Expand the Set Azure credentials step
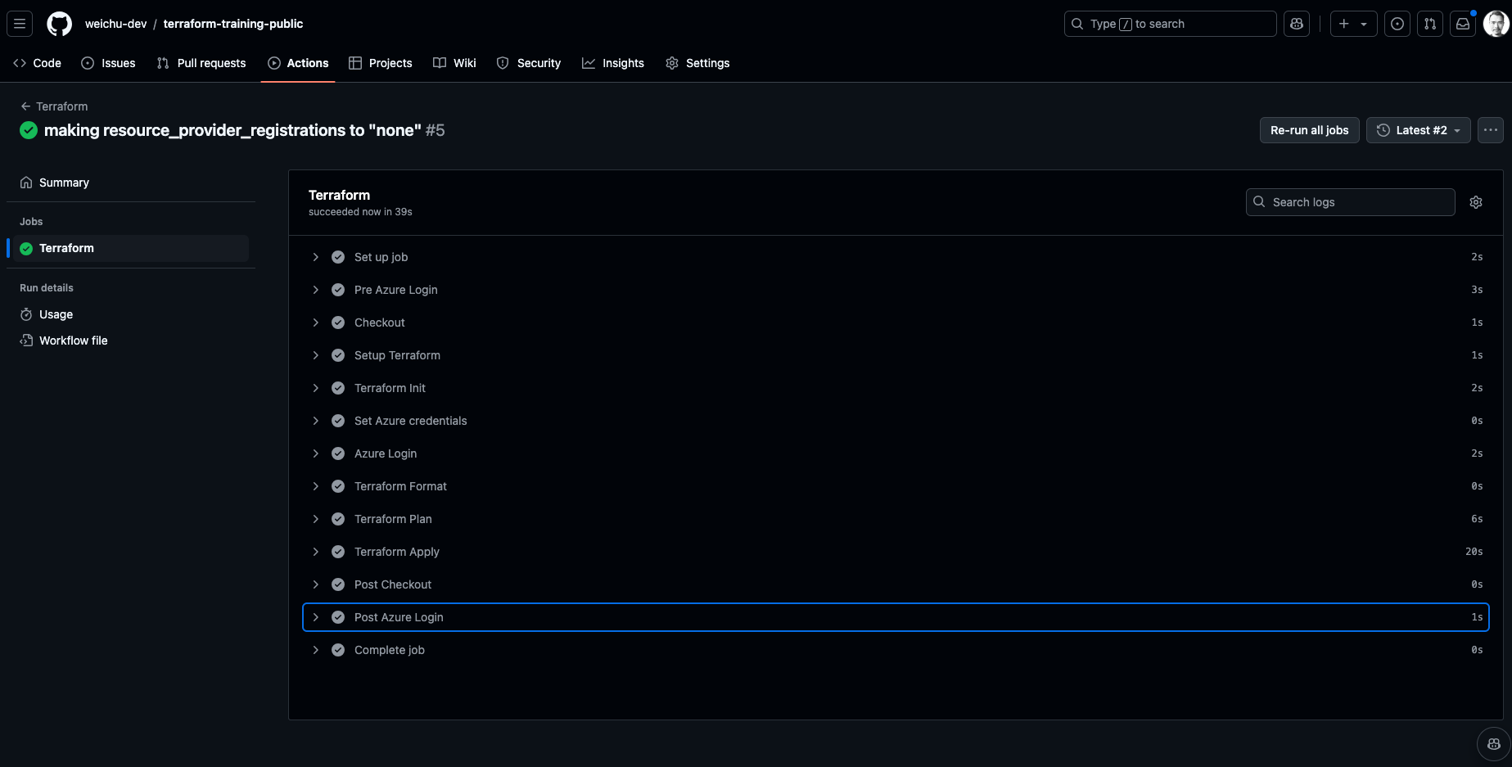 coord(896,421)
